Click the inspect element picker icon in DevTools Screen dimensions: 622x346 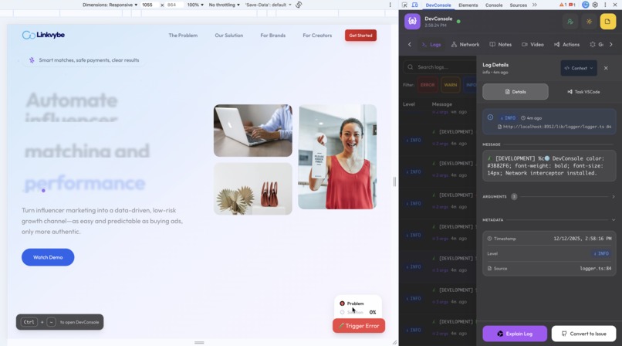click(404, 5)
